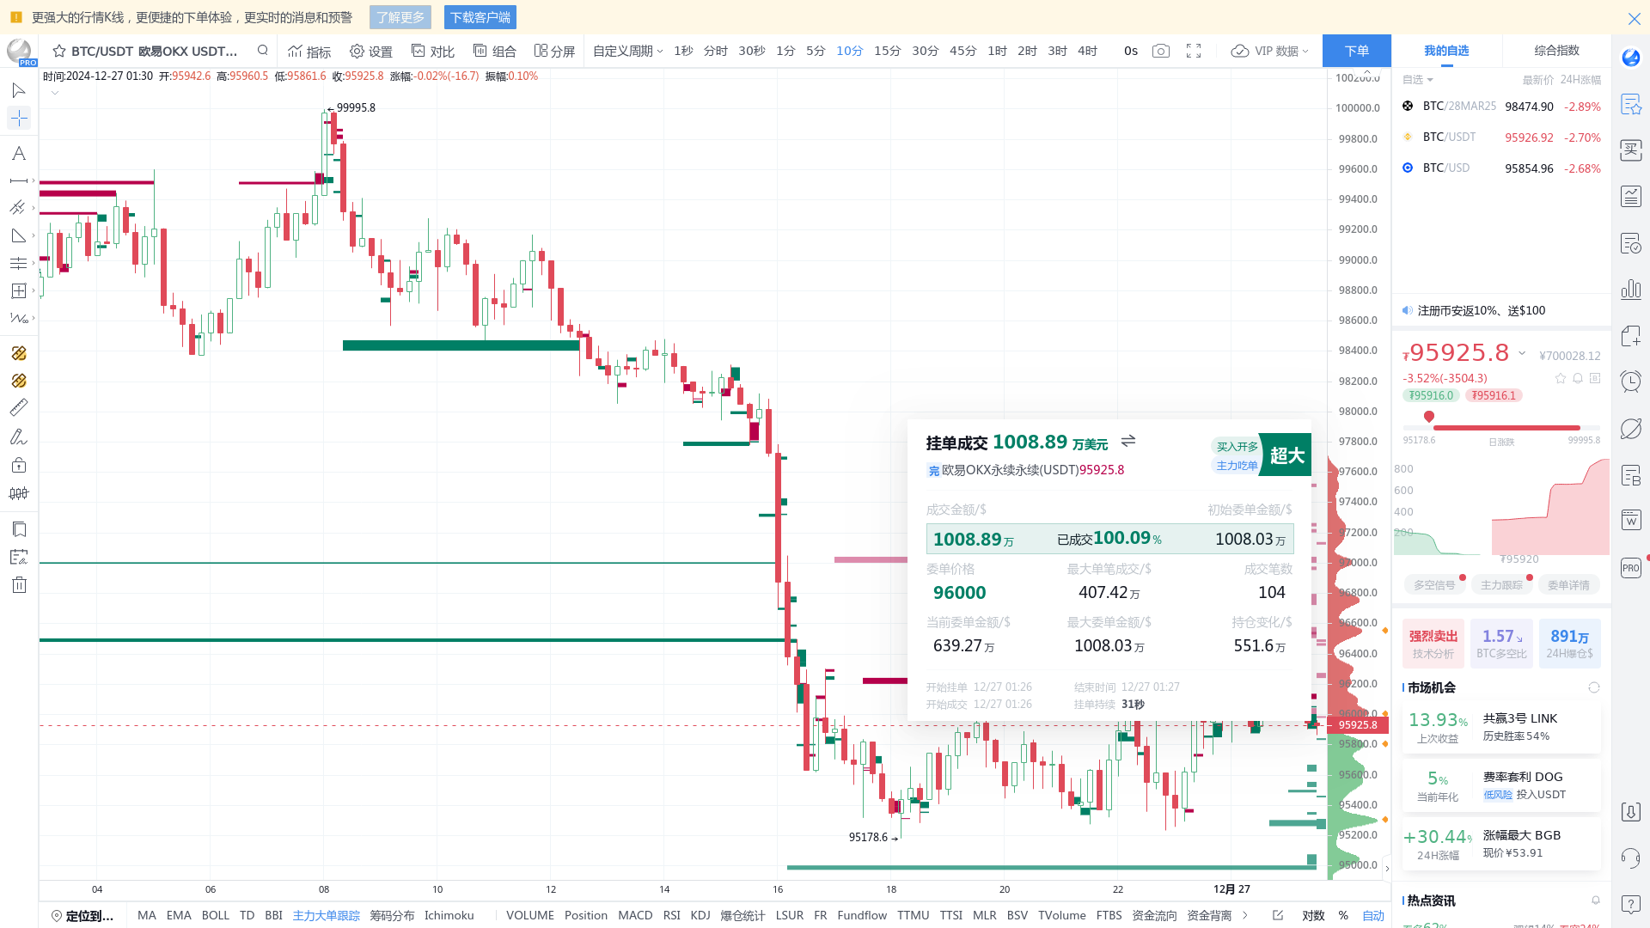Select BTC/28MAR25 watchlist row

point(1501,107)
